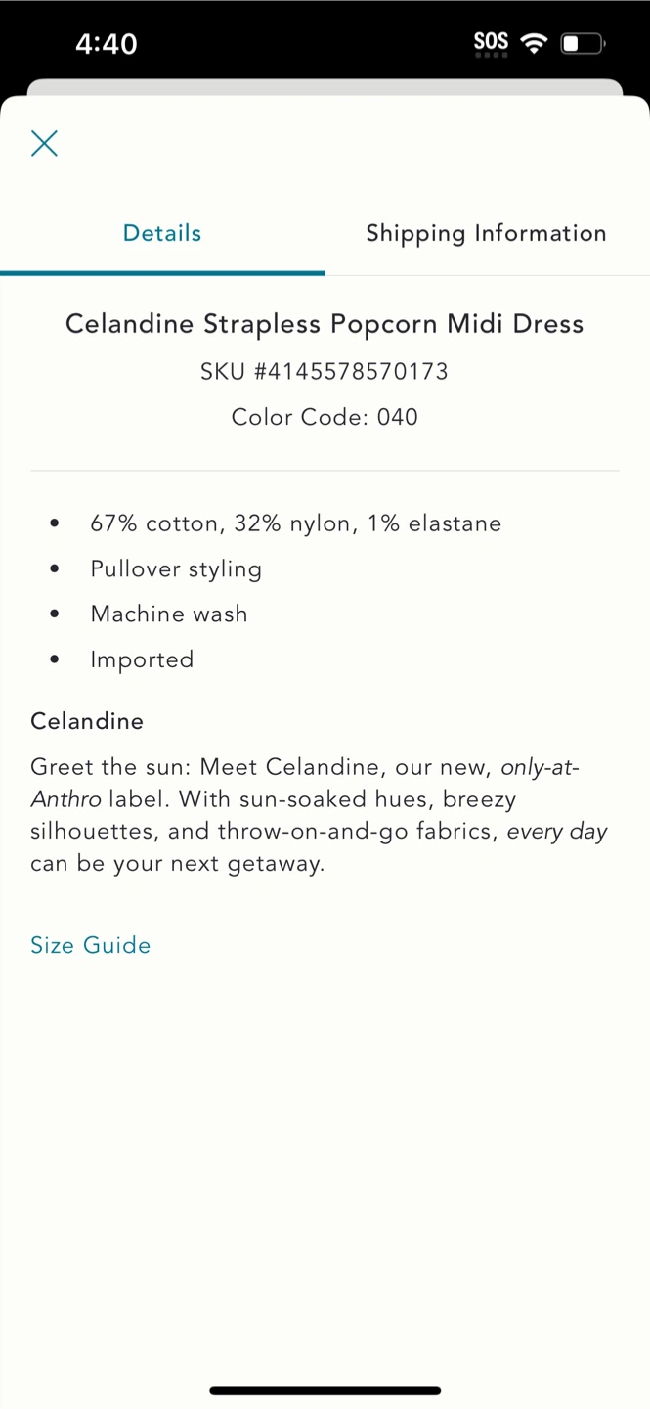Tap the Wi-Fi status icon
650x1409 pixels.
coord(534,43)
